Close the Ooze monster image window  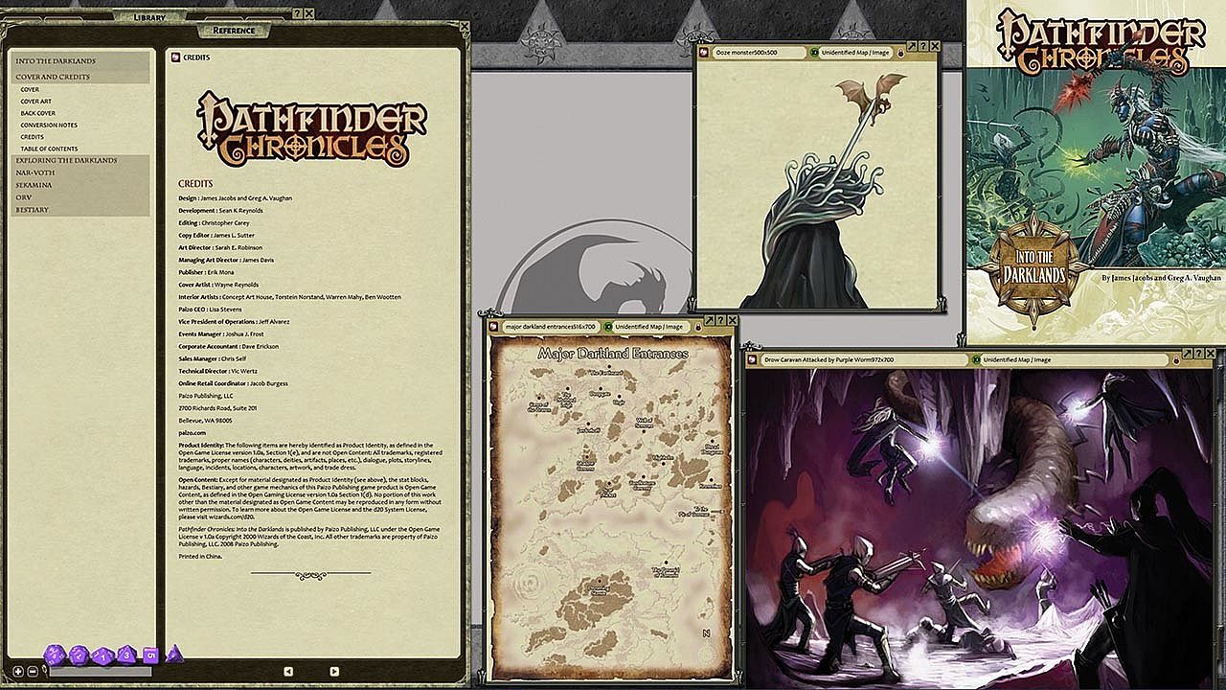[935, 45]
